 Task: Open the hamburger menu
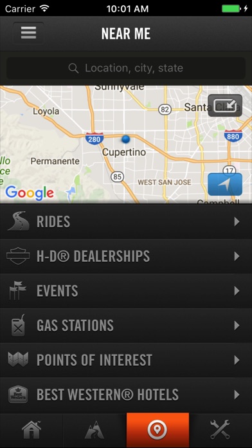coord(28,33)
